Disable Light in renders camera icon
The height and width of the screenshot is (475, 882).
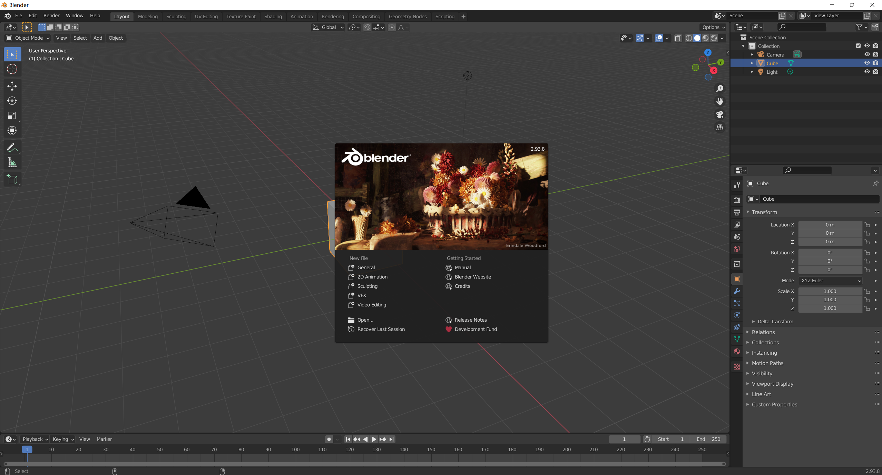(875, 72)
